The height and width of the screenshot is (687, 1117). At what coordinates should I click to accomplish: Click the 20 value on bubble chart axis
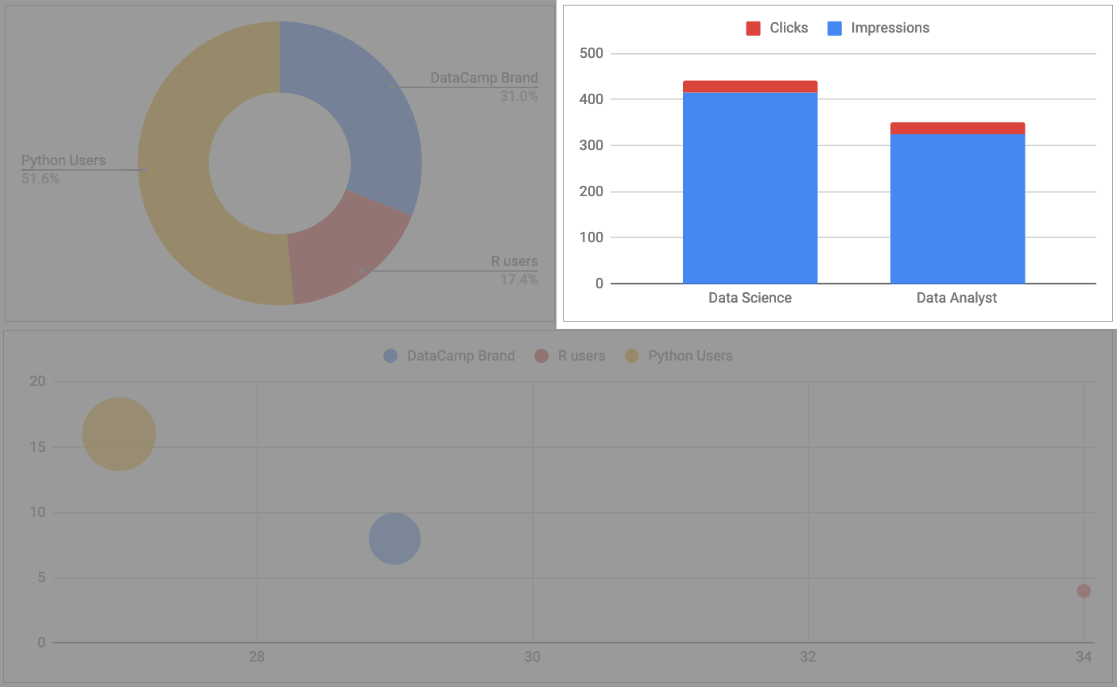(38, 381)
